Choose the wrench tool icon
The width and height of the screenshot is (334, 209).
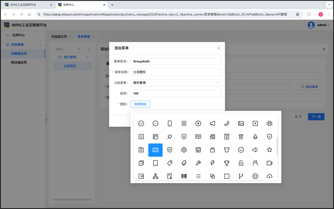click(x=198, y=163)
